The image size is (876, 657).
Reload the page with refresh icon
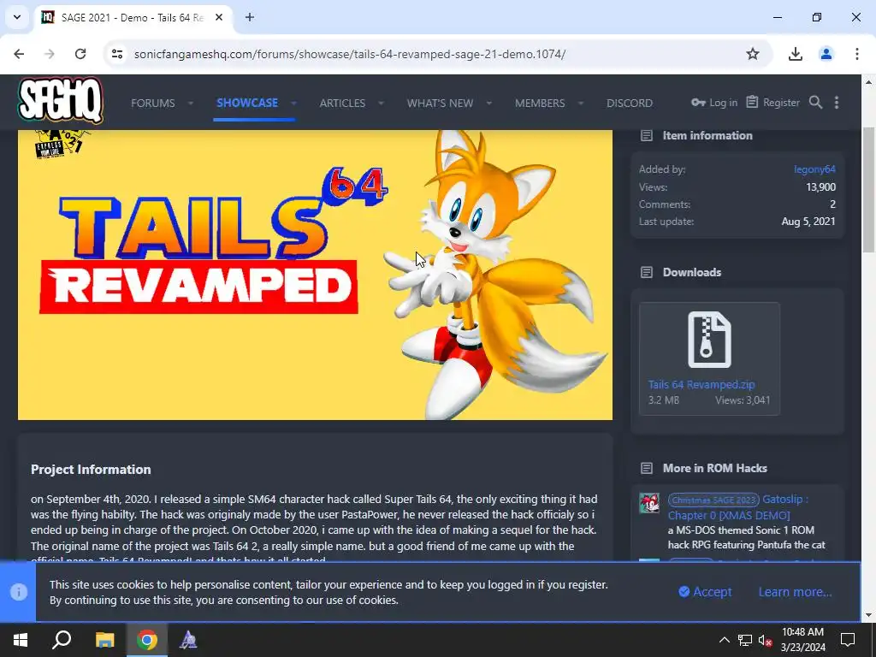tap(80, 54)
